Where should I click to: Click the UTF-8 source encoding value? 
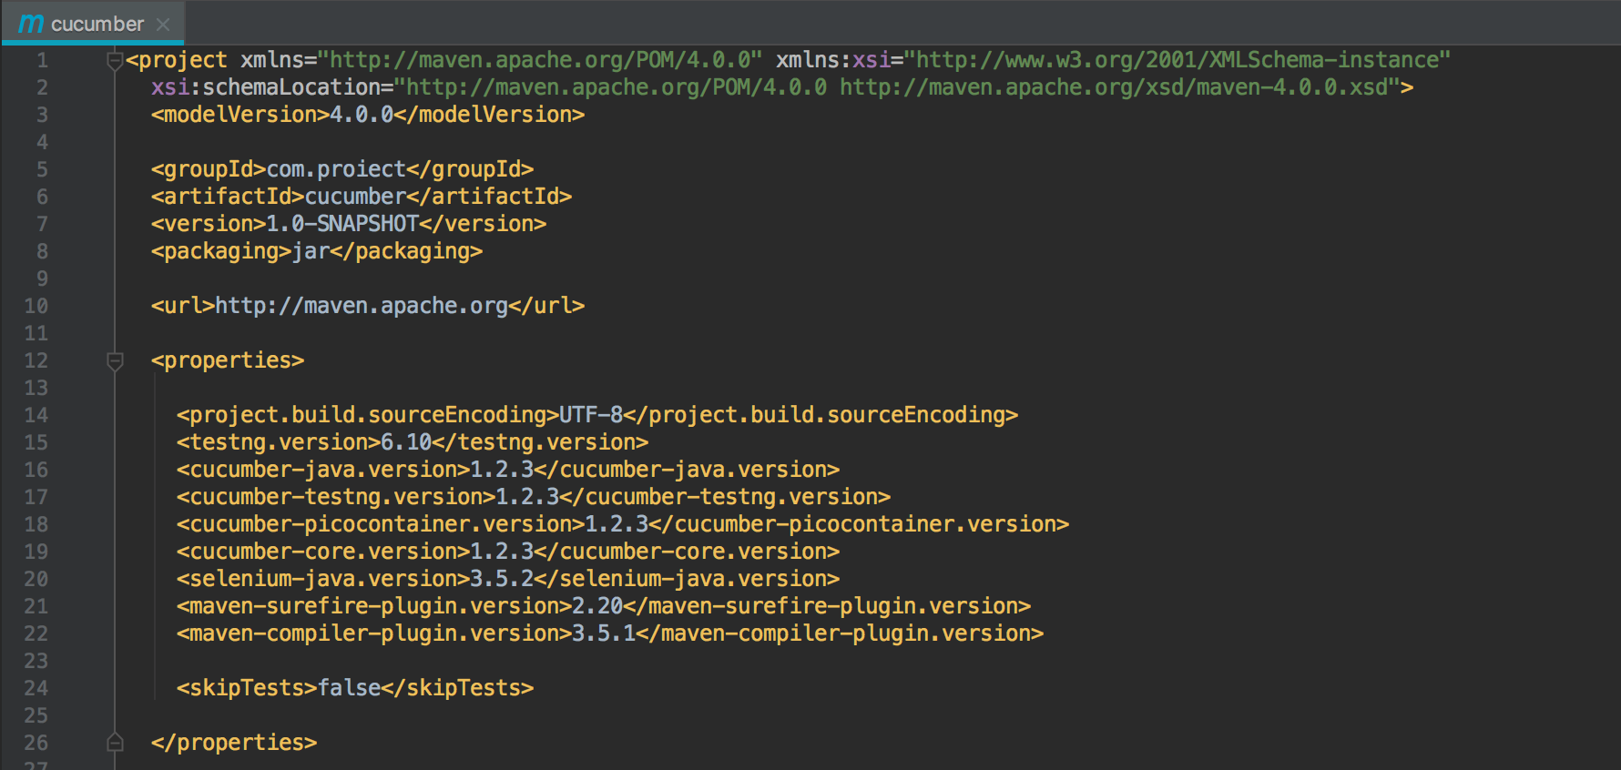(x=590, y=415)
